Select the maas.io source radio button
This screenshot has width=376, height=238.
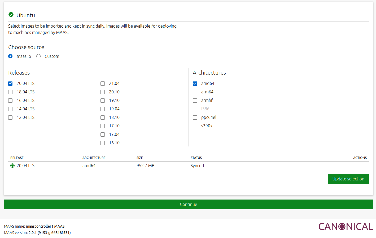point(10,56)
